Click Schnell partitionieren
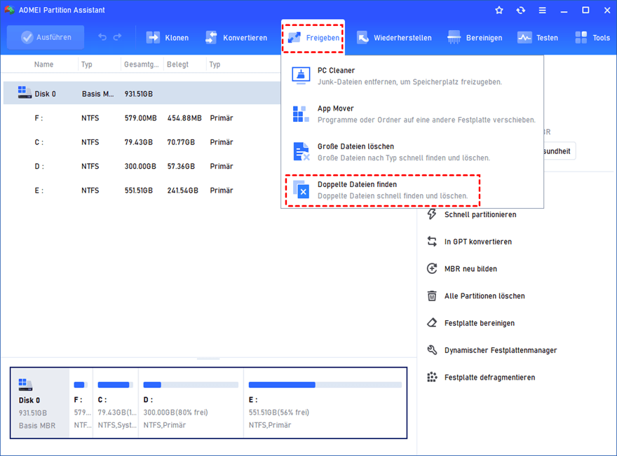The width and height of the screenshot is (617, 456). [x=480, y=214]
